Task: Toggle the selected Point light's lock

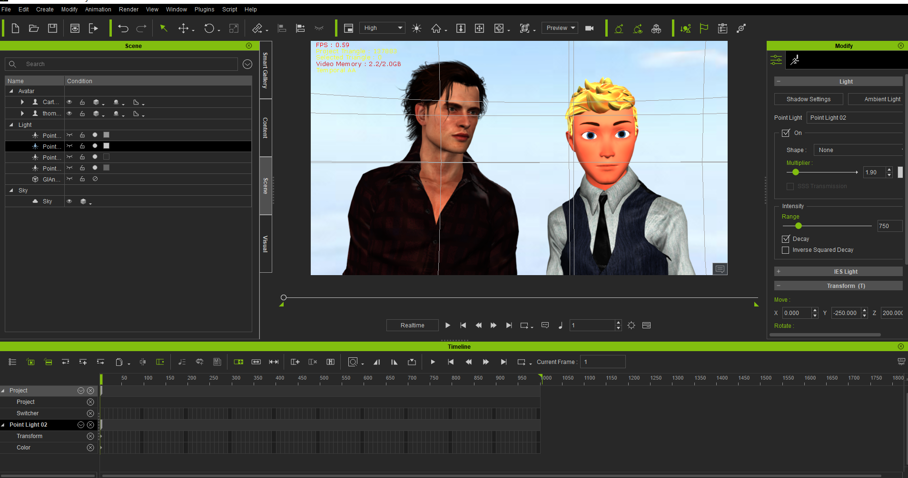Action: (82, 146)
